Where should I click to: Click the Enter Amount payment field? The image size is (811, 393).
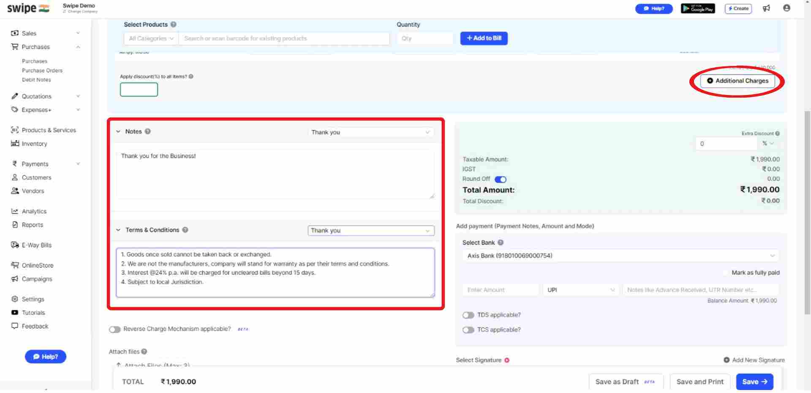coord(501,290)
